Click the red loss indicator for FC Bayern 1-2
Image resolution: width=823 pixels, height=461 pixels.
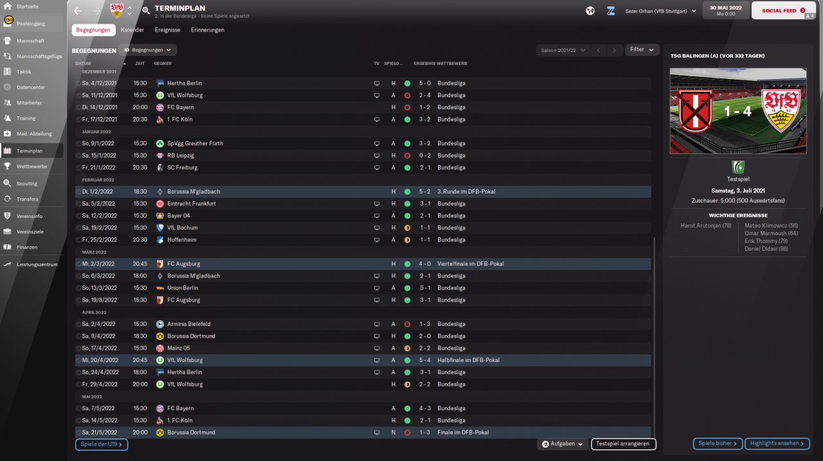407,107
